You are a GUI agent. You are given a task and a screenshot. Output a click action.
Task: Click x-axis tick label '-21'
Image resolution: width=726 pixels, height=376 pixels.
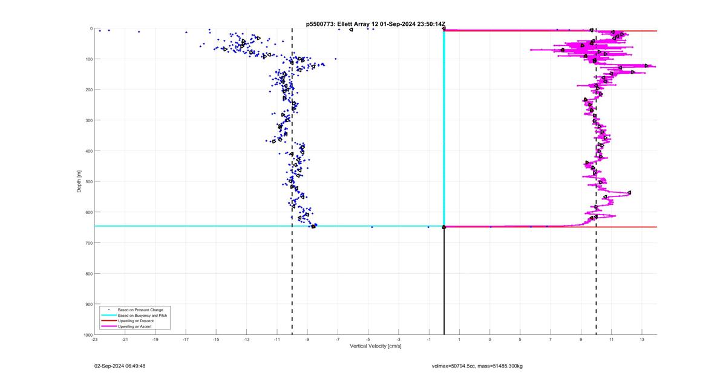[x=125, y=340]
